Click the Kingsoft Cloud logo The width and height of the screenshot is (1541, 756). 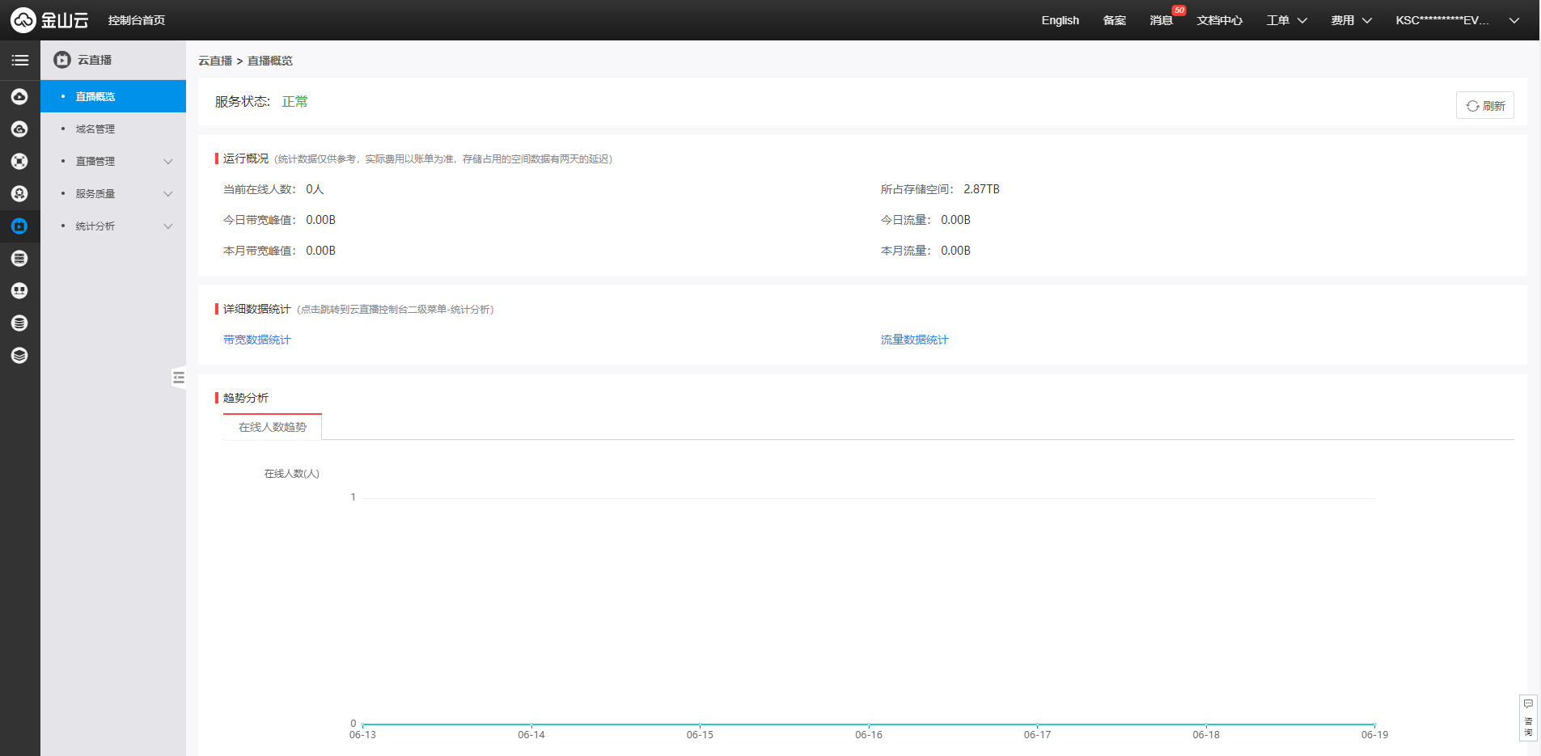pyautogui.click(x=49, y=20)
